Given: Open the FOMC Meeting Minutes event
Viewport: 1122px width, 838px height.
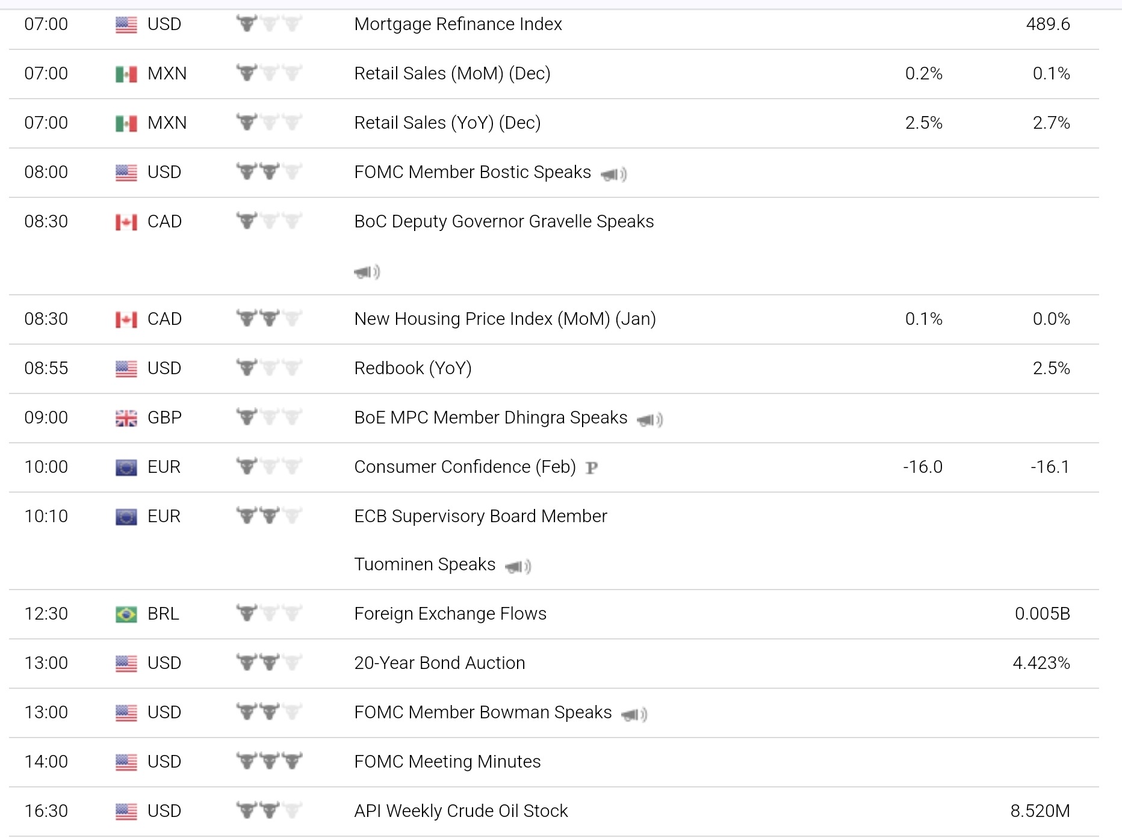Looking at the screenshot, I should click(x=447, y=762).
